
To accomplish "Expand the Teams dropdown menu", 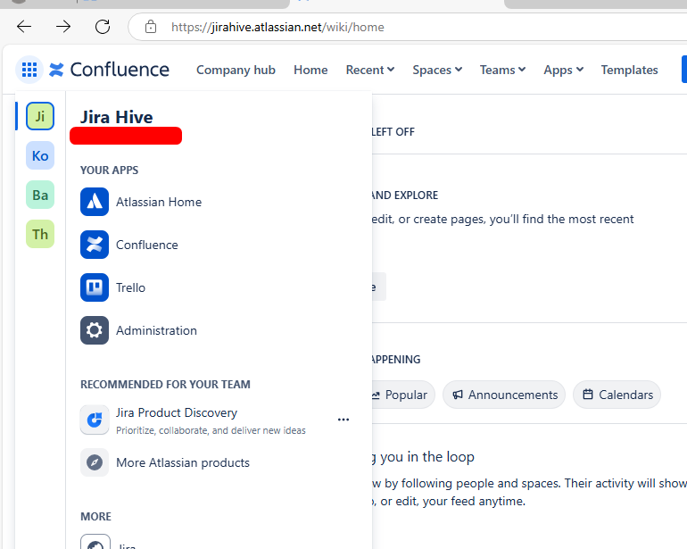I will point(502,70).
